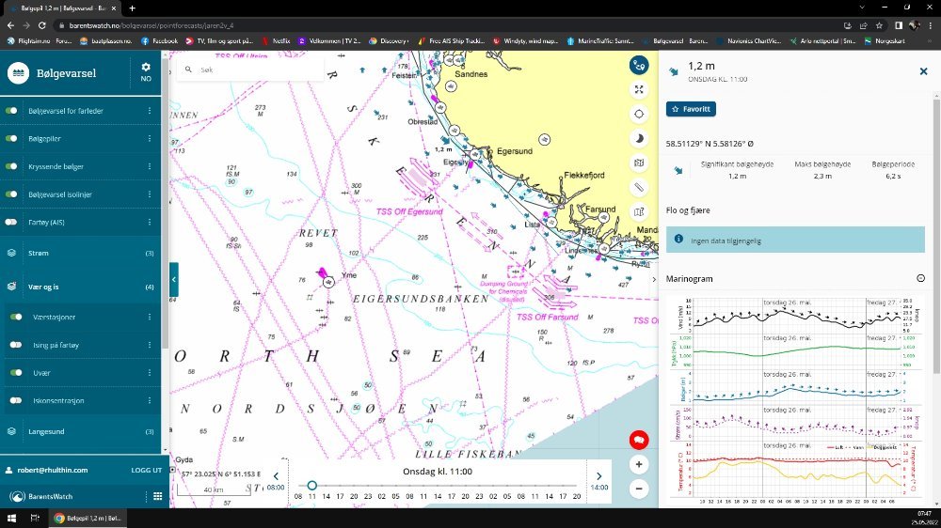Open the map layers chart icon
Viewport: 941px width, 528px height.
[639, 163]
